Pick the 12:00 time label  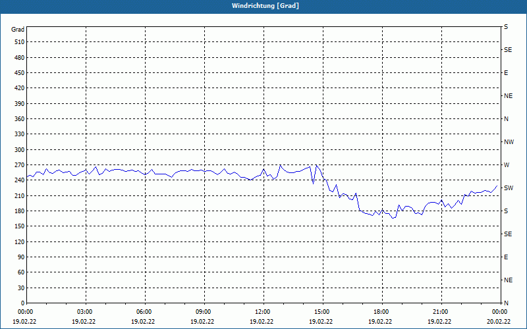263,312
